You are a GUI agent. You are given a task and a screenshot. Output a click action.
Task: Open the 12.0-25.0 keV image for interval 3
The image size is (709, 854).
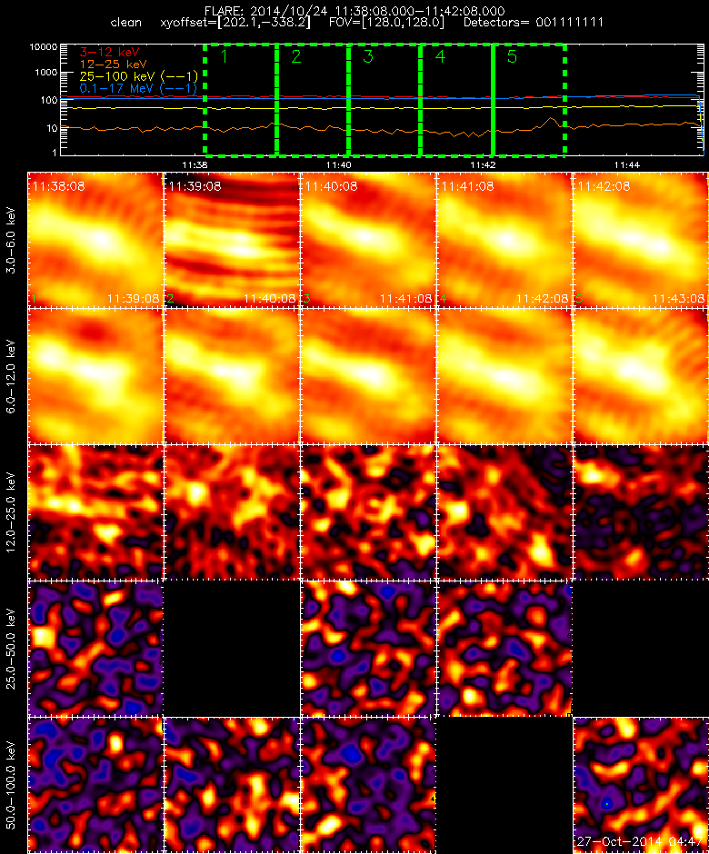coord(368,512)
